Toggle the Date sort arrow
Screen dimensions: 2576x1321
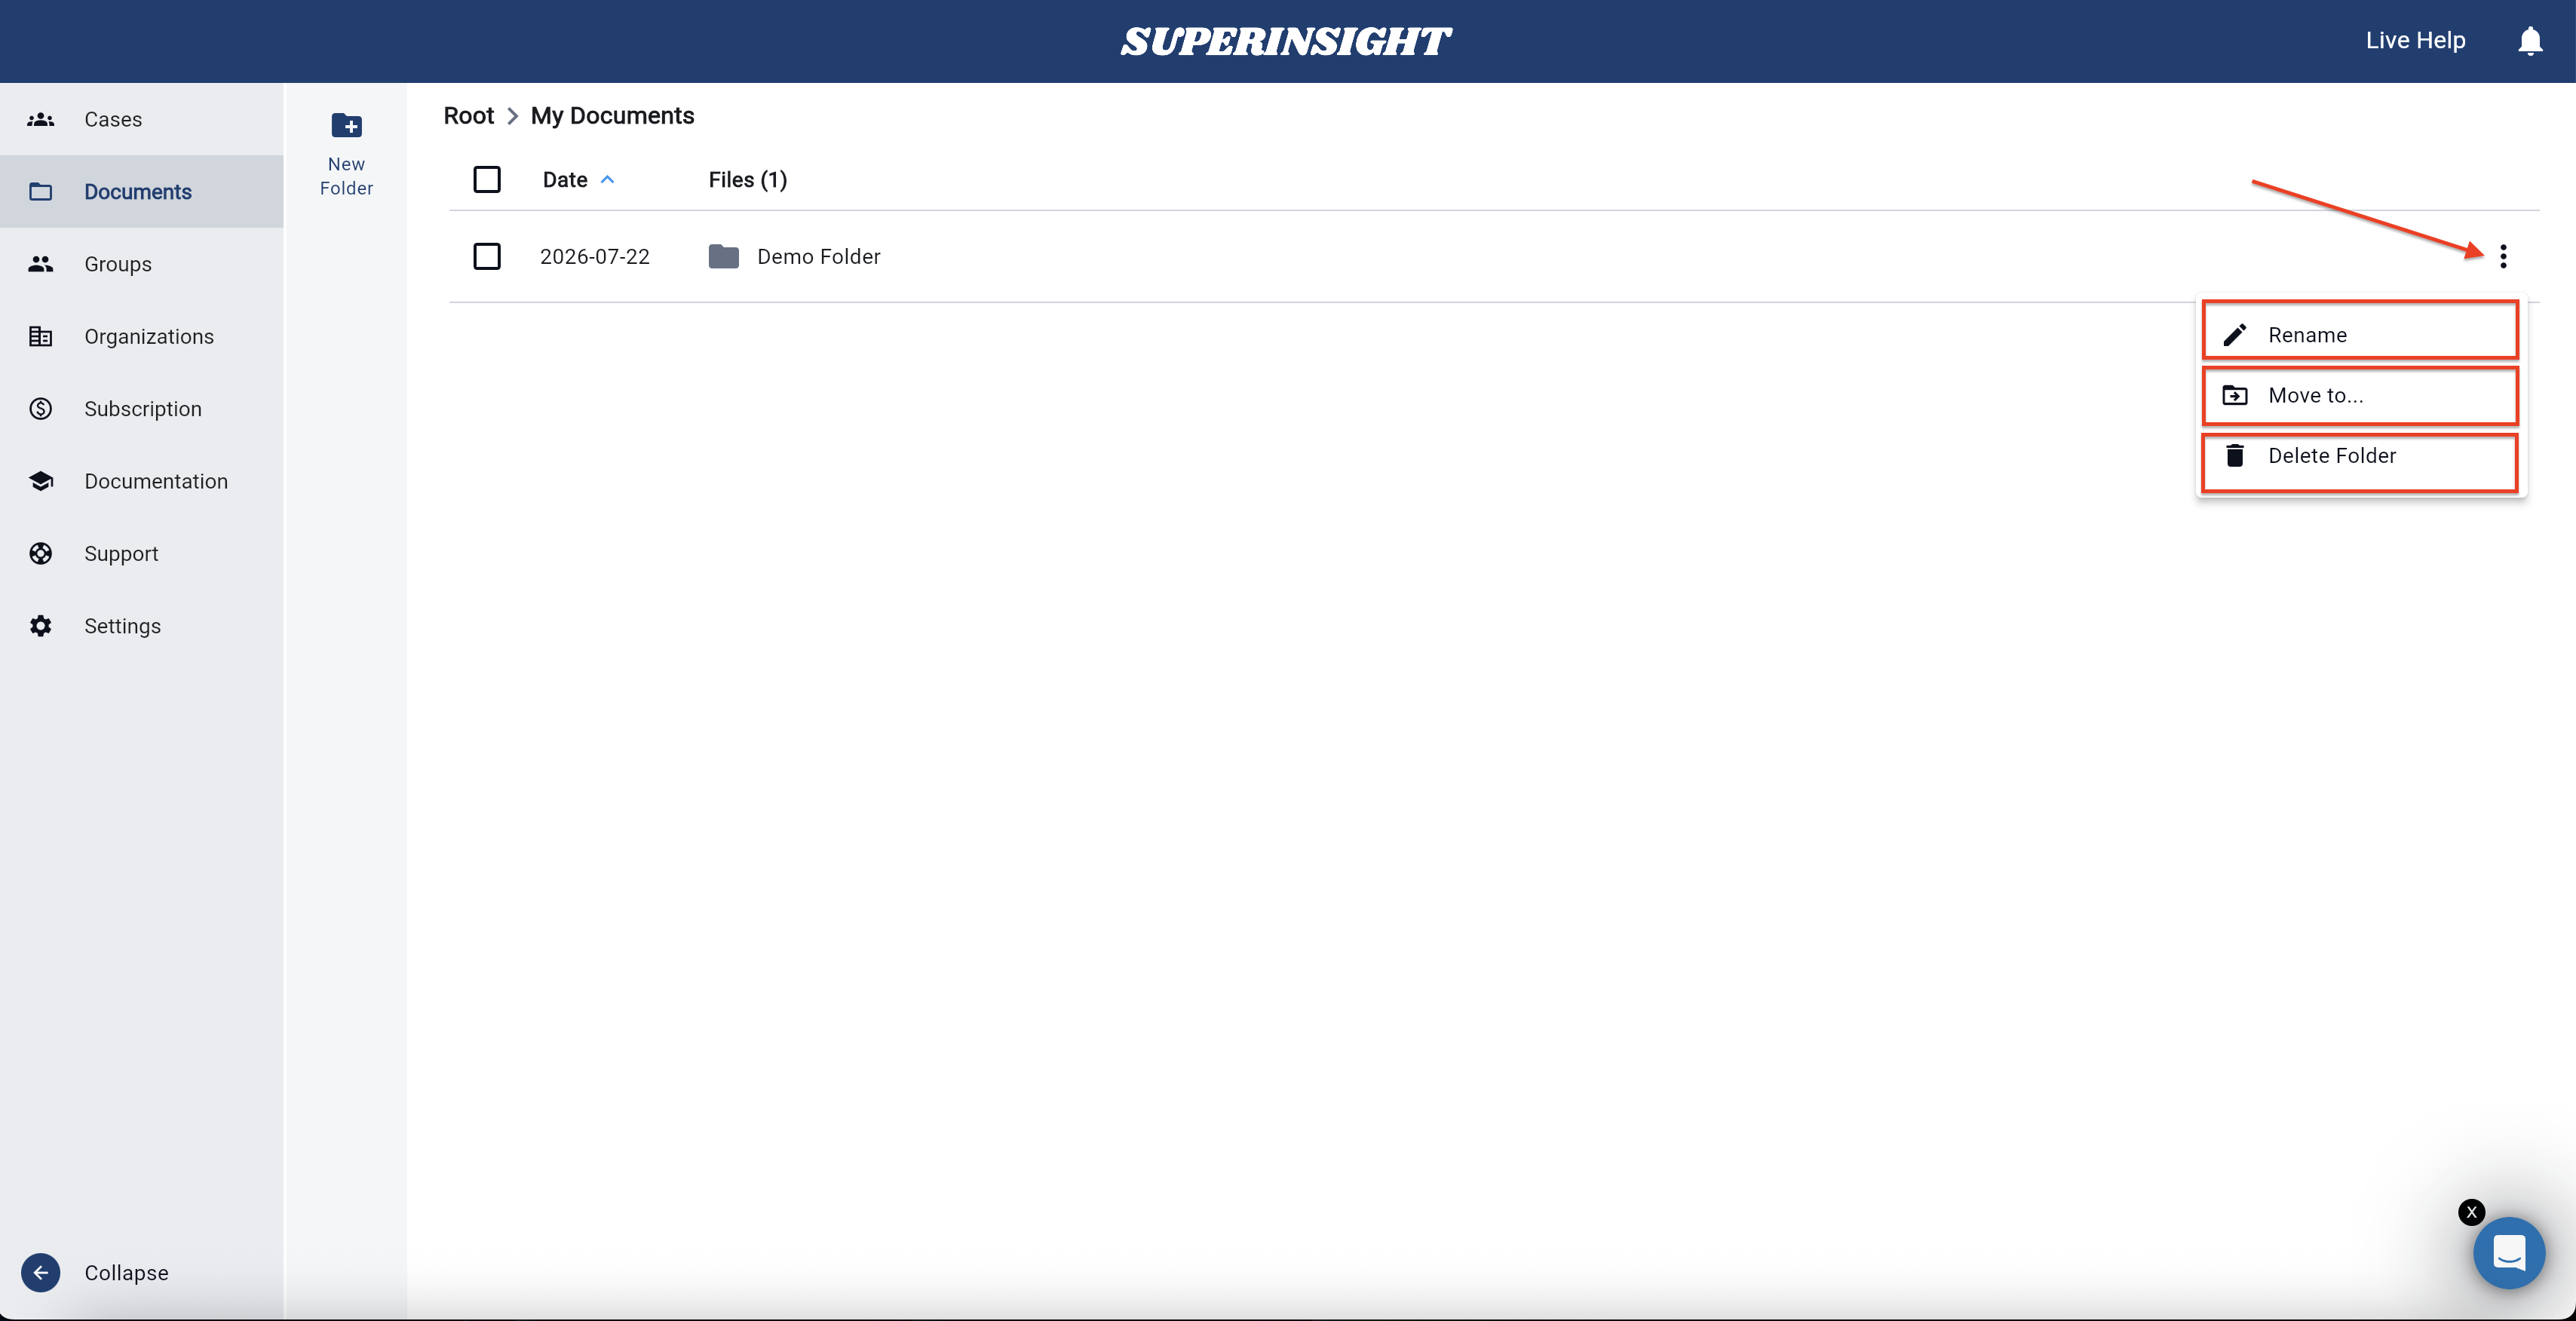pyautogui.click(x=607, y=180)
